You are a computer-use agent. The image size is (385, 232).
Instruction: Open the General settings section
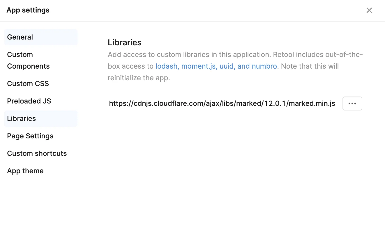(x=20, y=37)
